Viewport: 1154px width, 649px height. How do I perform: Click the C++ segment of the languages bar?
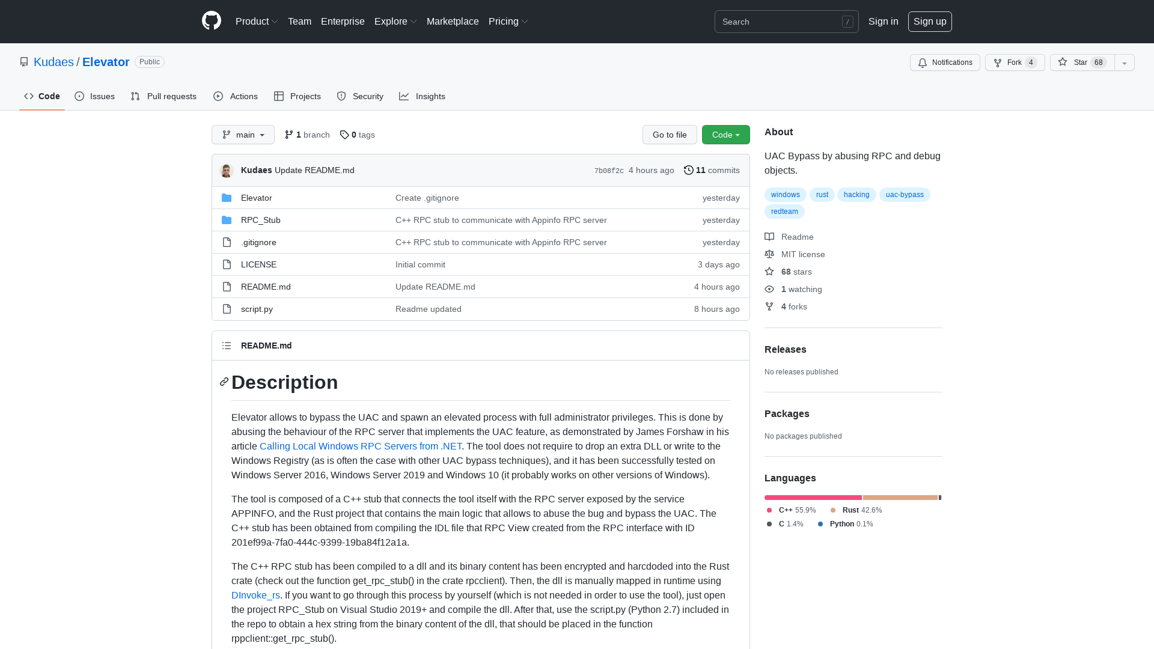click(x=813, y=498)
